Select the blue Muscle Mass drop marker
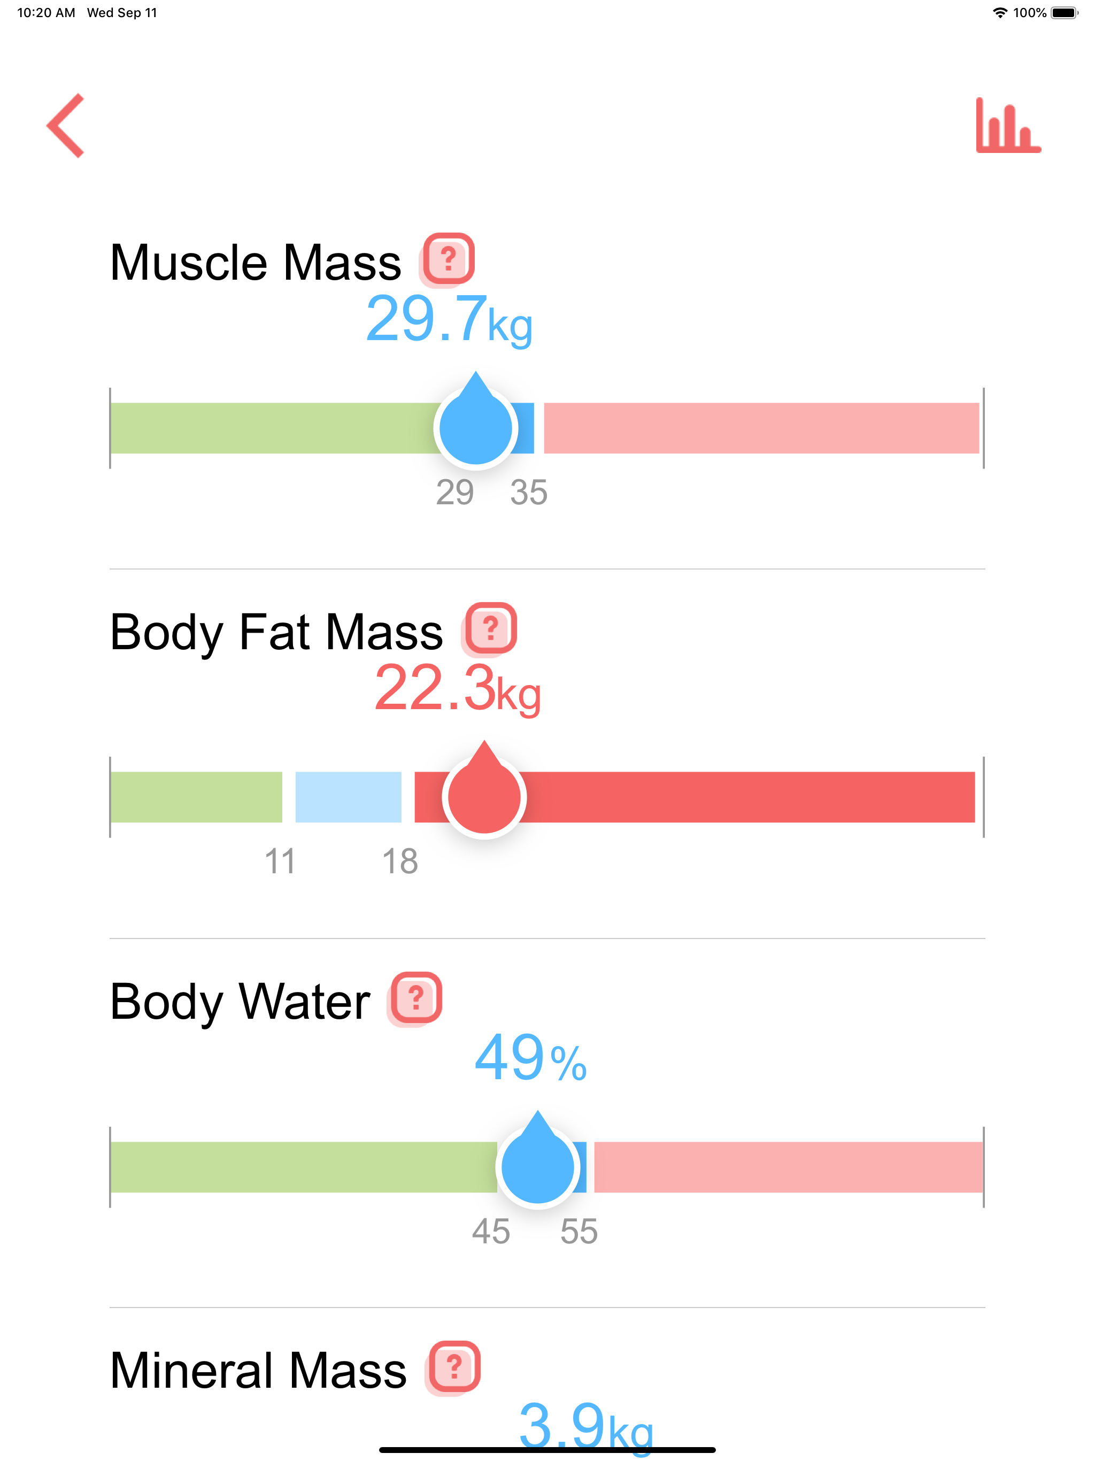The image size is (1095, 1461). (475, 421)
